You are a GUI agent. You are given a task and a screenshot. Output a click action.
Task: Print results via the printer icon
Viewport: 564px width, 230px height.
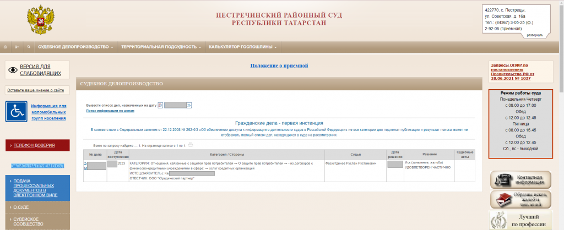point(191,145)
